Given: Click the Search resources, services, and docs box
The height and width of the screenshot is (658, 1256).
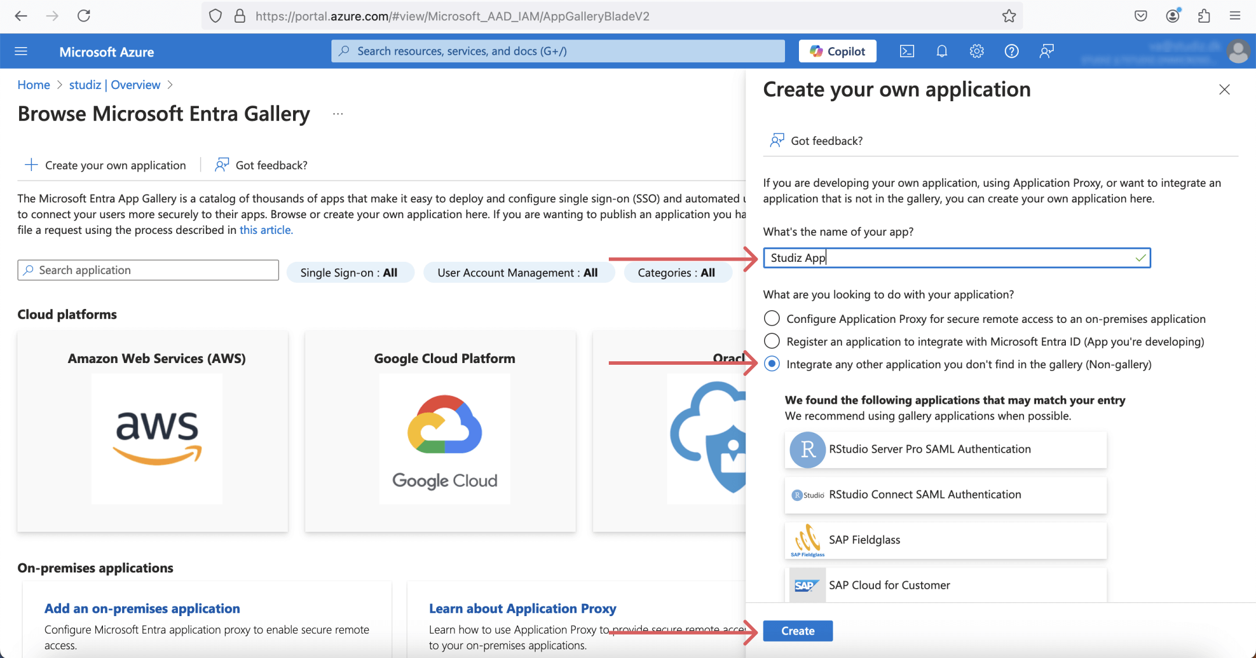Looking at the screenshot, I should click(558, 51).
